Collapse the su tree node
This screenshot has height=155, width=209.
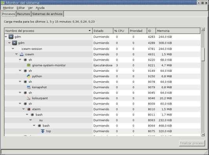31,120
